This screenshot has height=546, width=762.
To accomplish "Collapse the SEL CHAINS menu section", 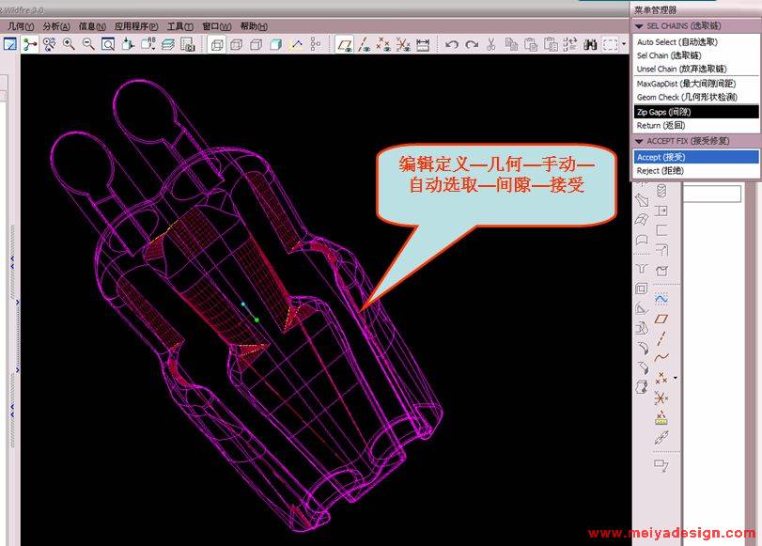I will [640, 26].
